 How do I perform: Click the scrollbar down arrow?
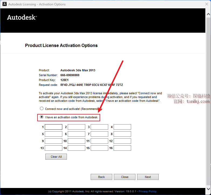(x=208, y=189)
